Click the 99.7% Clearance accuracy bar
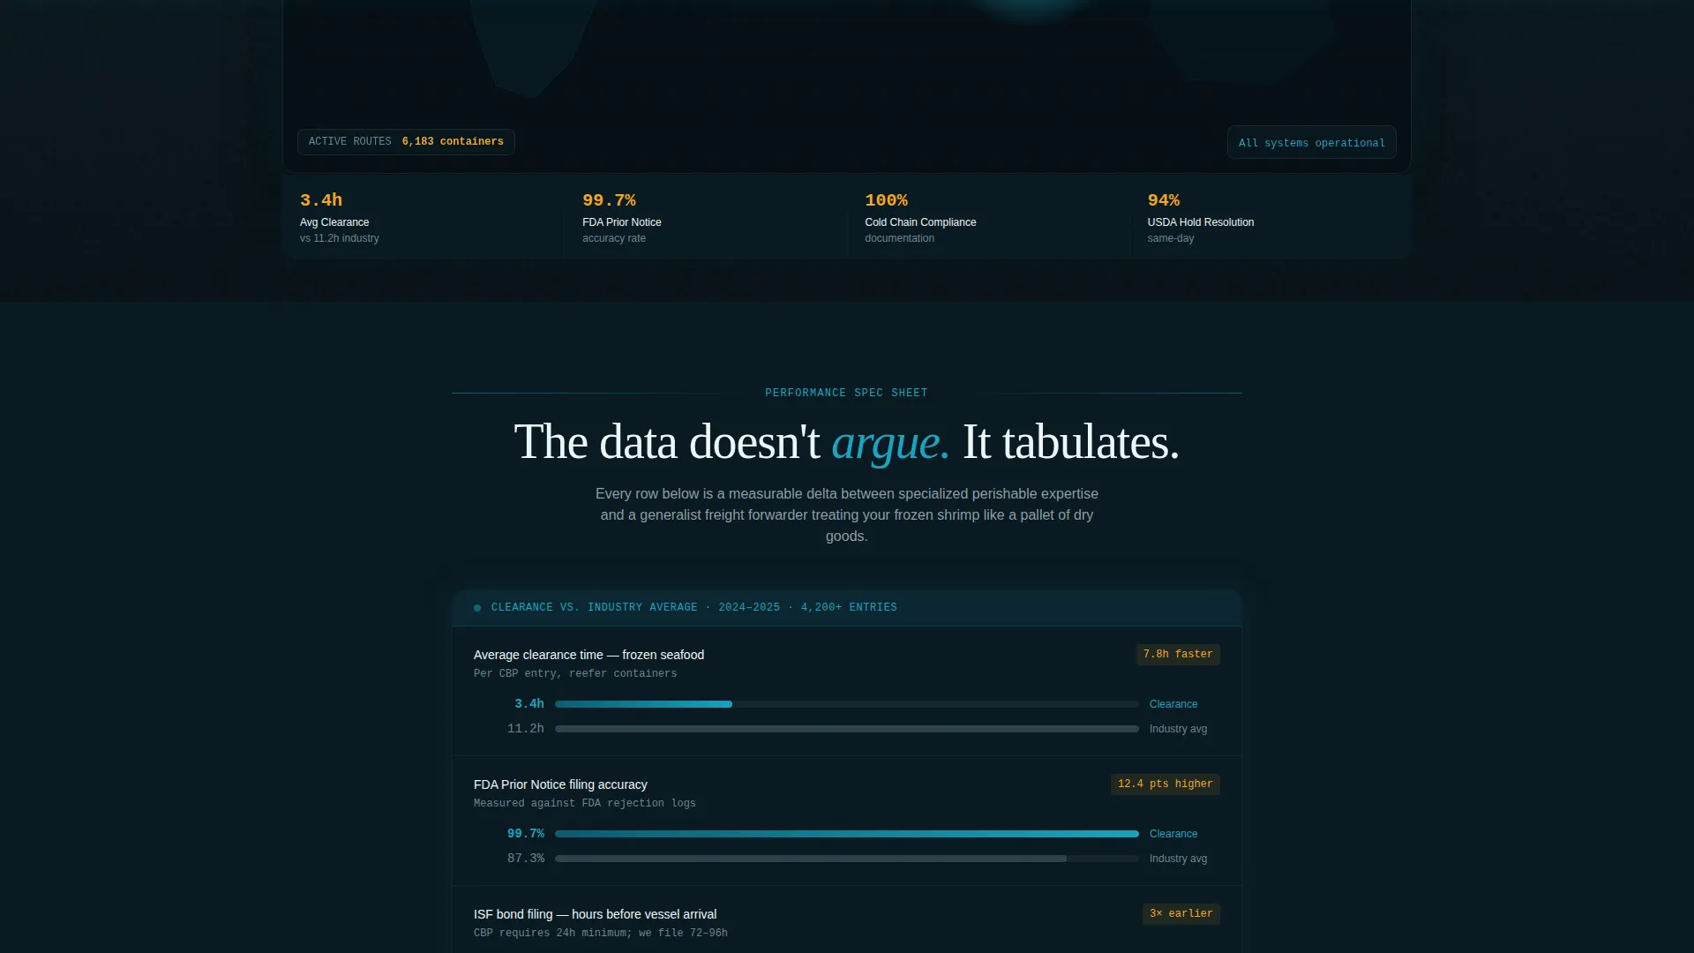 847,834
